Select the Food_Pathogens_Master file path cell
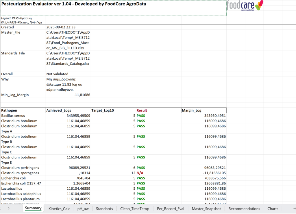The width and height of the screenshot is (296, 214). pos(68,40)
